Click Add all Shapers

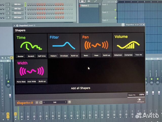[80, 88]
